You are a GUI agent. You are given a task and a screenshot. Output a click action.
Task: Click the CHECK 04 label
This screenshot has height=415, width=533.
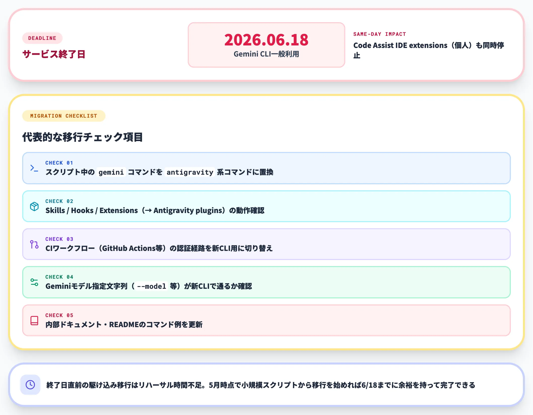[59, 277]
